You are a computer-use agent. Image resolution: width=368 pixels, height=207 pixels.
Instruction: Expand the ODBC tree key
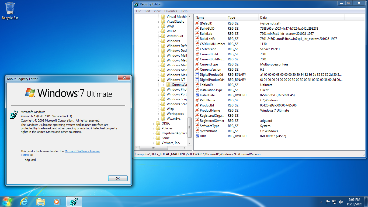pos(154,123)
